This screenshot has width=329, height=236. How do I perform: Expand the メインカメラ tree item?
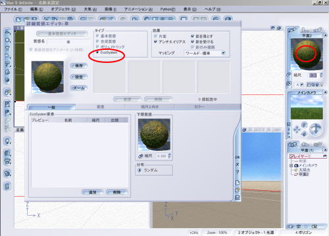[x=291, y=165]
